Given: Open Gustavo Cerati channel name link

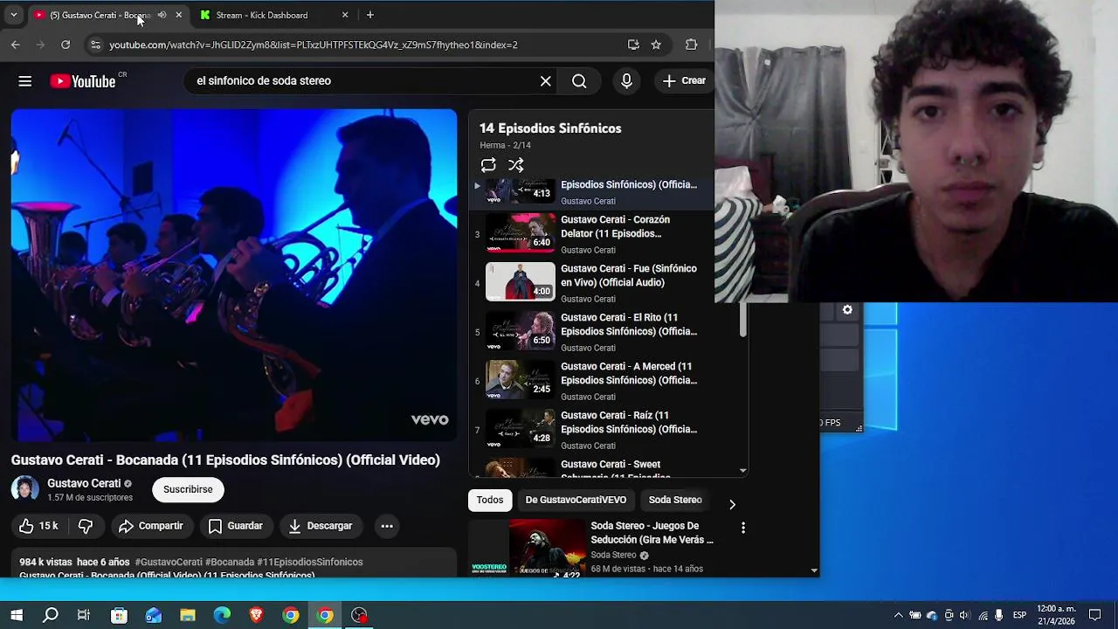Looking at the screenshot, I should 84,483.
